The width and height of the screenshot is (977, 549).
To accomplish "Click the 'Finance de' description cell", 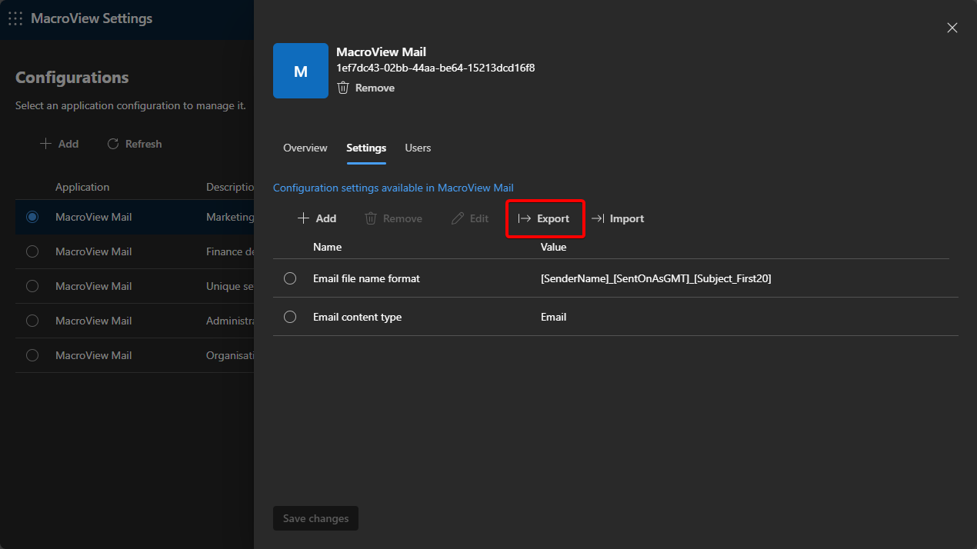I will click(230, 251).
